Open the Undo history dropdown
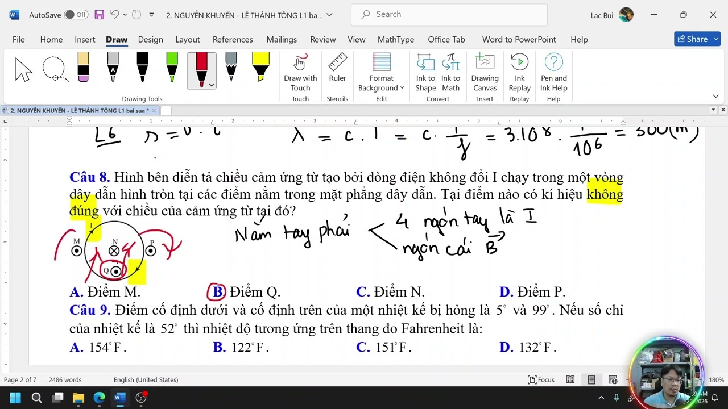This screenshot has width=728, height=409. pyautogui.click(x=125, y=15)
